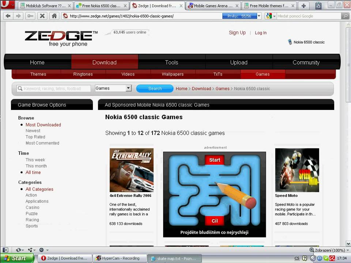351x263 pixels.
Task: Switch to the Mobile Games Arena tab
Action: (x=213, y=6)
